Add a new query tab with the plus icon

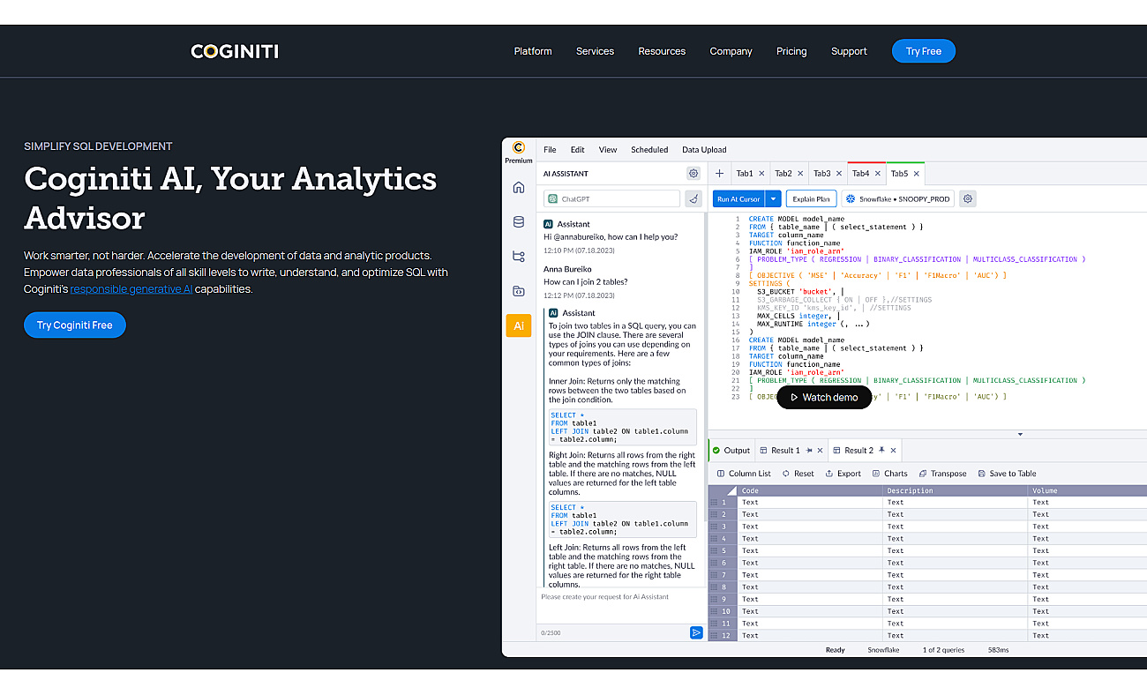[x=720, y=174]
